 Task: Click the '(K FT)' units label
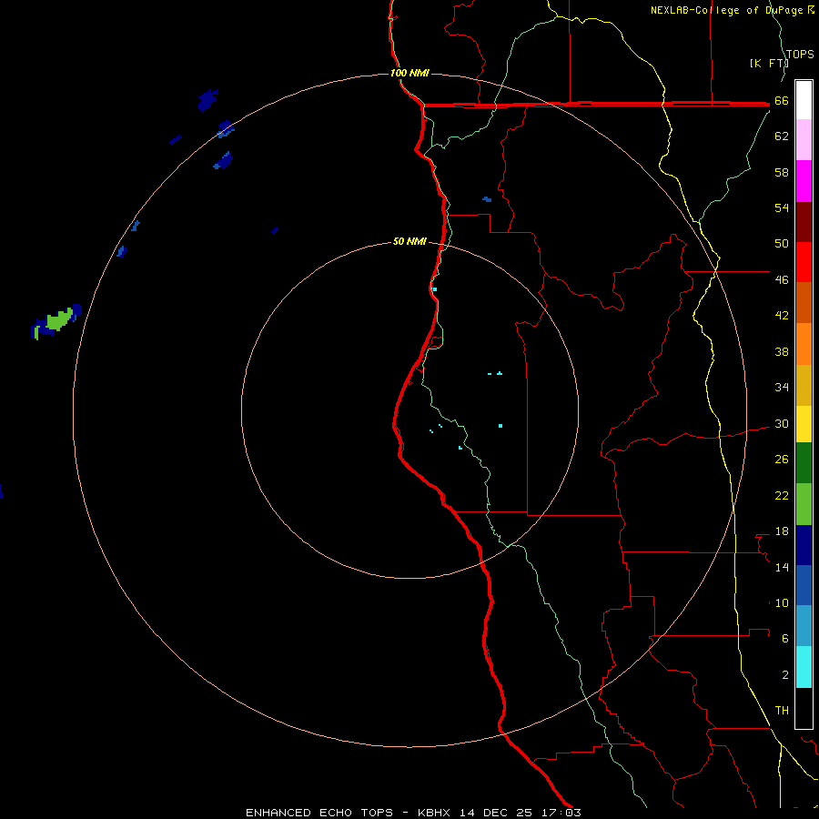pos(769,63)
